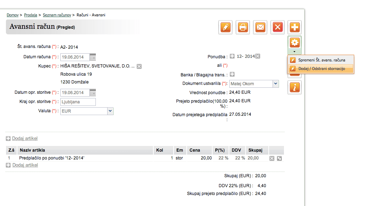The width and height of the screenshot is (367, 206).
Task: Choose 'Dodaj / Odstrani stornacijo' option
Action: [322, 69]
